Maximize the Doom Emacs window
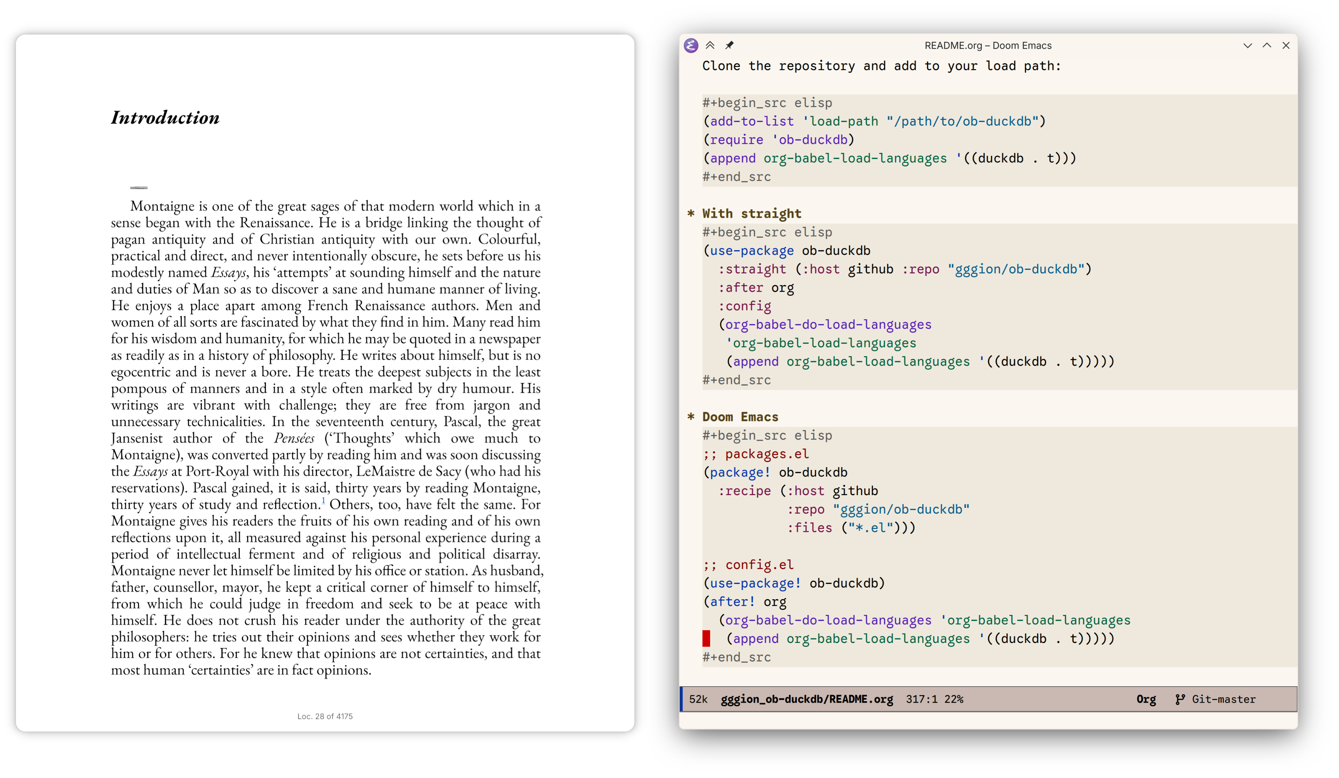 [x=1267, y=46]
